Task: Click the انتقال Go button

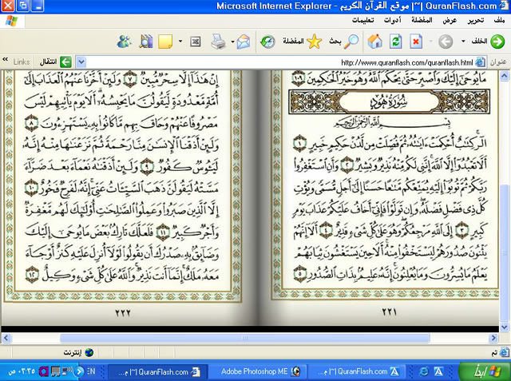Action: pyautogui.click(x=56, y=62)
